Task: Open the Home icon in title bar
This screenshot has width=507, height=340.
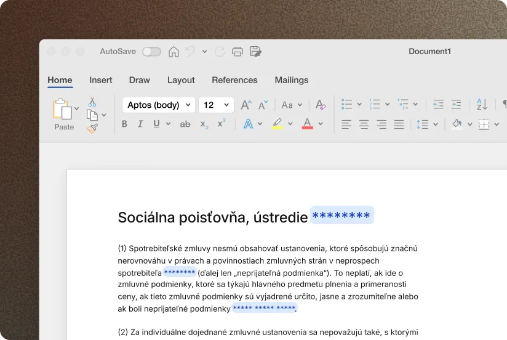Action: pos(174,52)
